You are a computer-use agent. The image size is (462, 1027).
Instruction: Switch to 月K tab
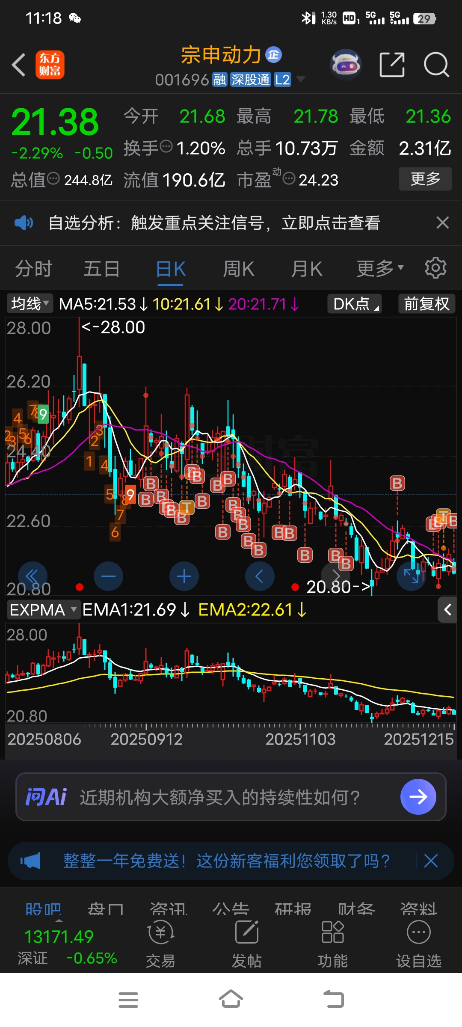tap(307, 269)
